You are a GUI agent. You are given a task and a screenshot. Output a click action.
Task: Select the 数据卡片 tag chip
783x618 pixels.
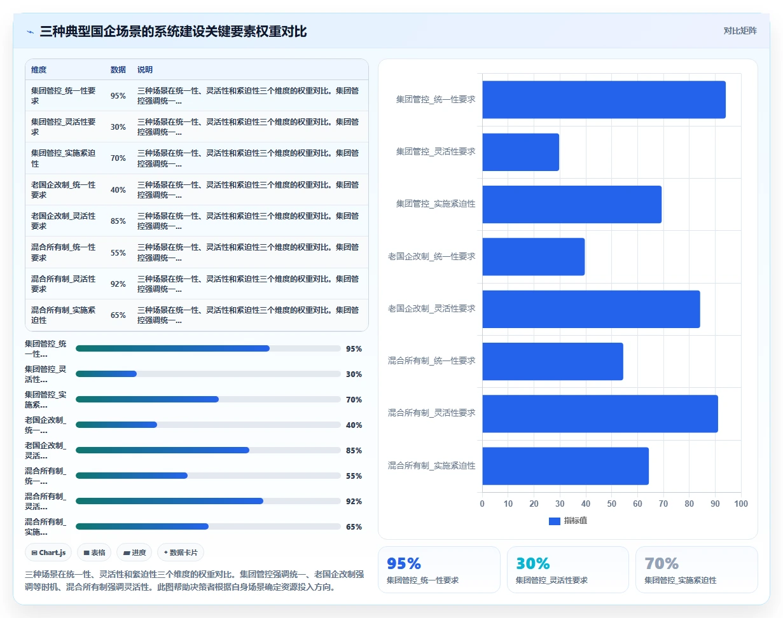pos(181,553)
